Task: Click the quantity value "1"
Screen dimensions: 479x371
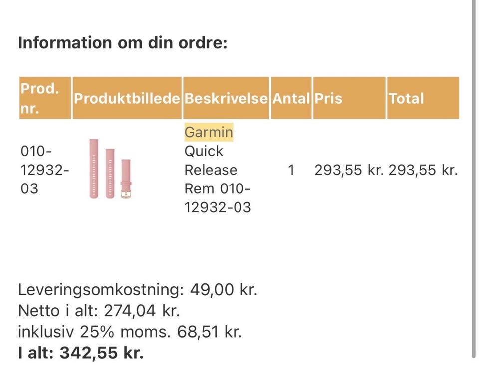Action: click(x=291, y=170)
